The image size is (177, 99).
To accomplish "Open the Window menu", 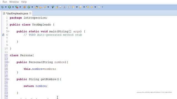I will 14,2.
